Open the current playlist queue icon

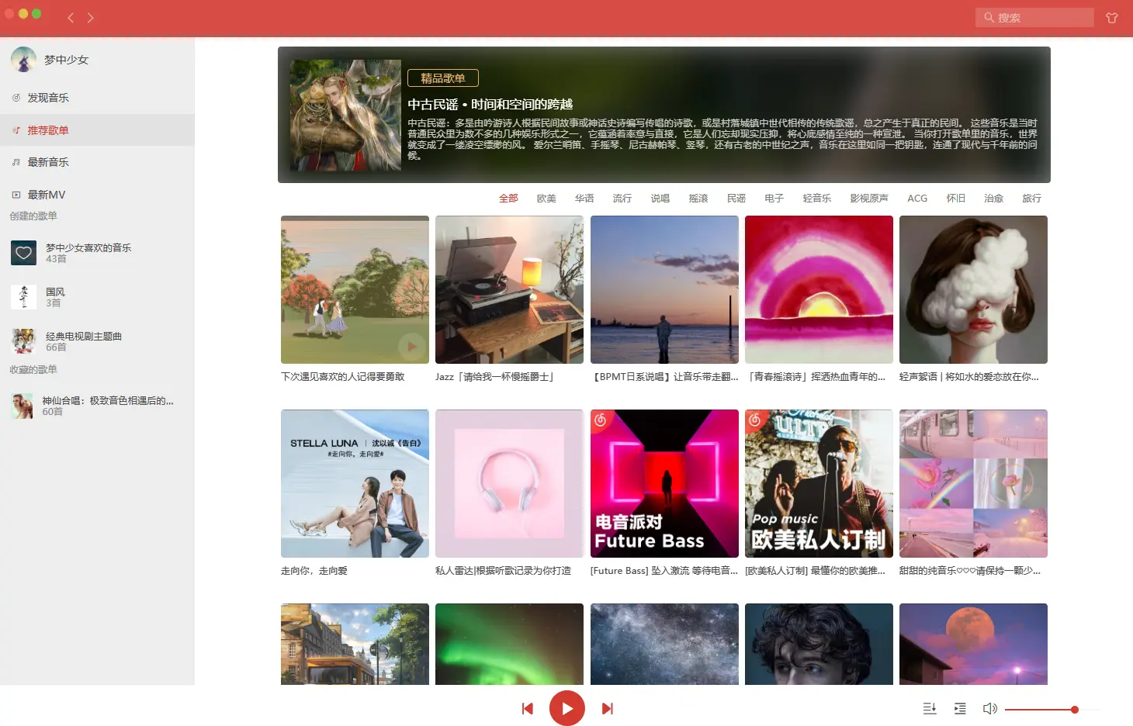960,708
